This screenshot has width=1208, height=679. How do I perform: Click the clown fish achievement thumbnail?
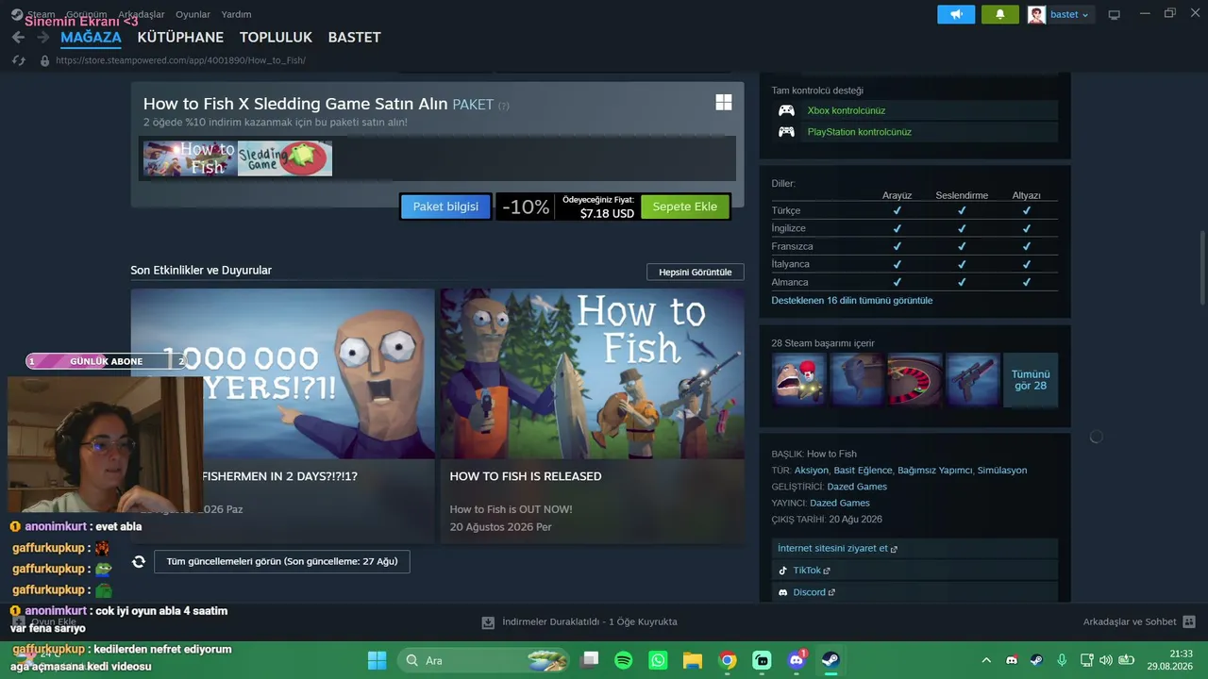pos(798,380)
